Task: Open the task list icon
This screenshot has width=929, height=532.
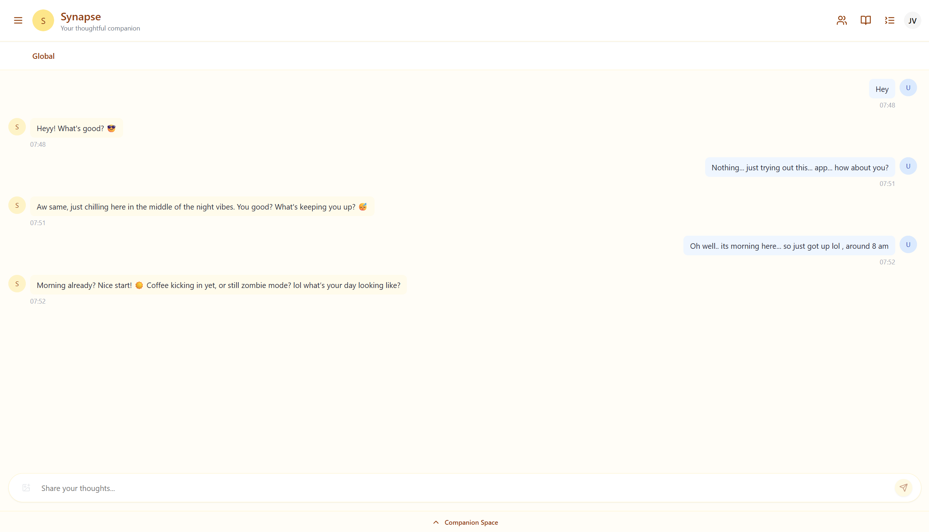Action: pos(889,20)
